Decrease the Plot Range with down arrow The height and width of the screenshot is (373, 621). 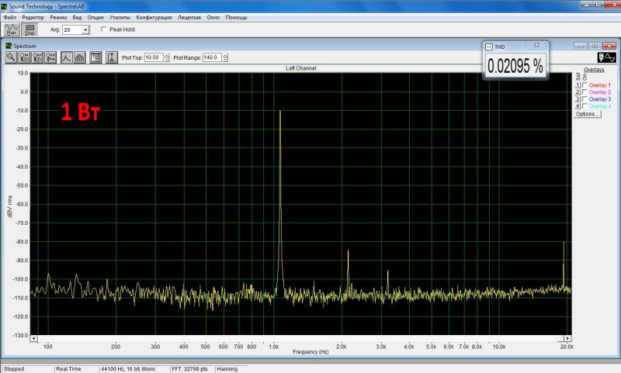coord(225,60)
